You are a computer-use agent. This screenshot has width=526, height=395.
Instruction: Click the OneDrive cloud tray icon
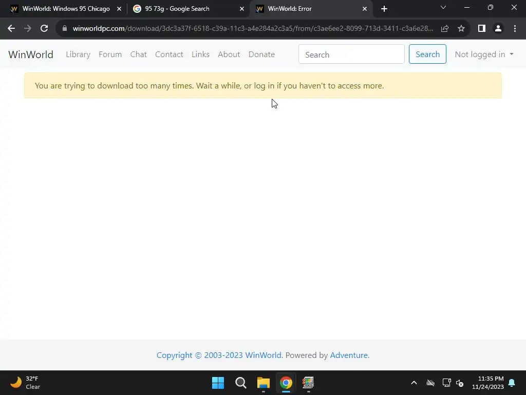430,383
